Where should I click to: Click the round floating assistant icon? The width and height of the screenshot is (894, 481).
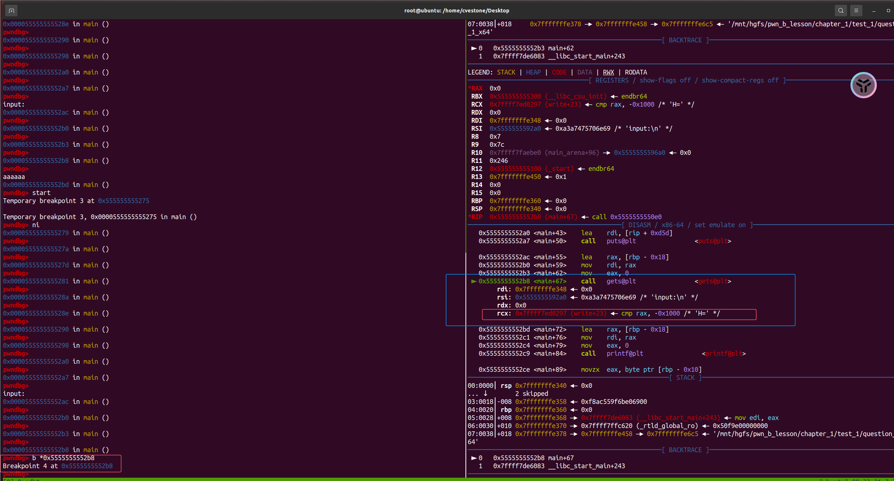863,85
